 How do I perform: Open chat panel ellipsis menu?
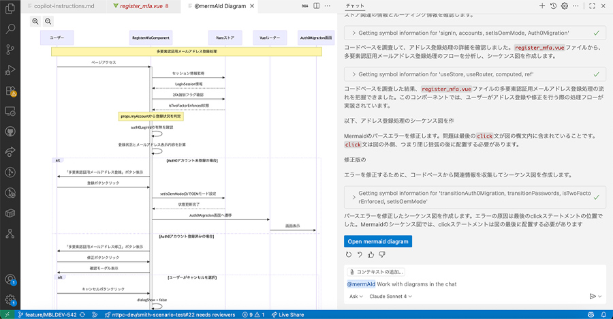576,6
